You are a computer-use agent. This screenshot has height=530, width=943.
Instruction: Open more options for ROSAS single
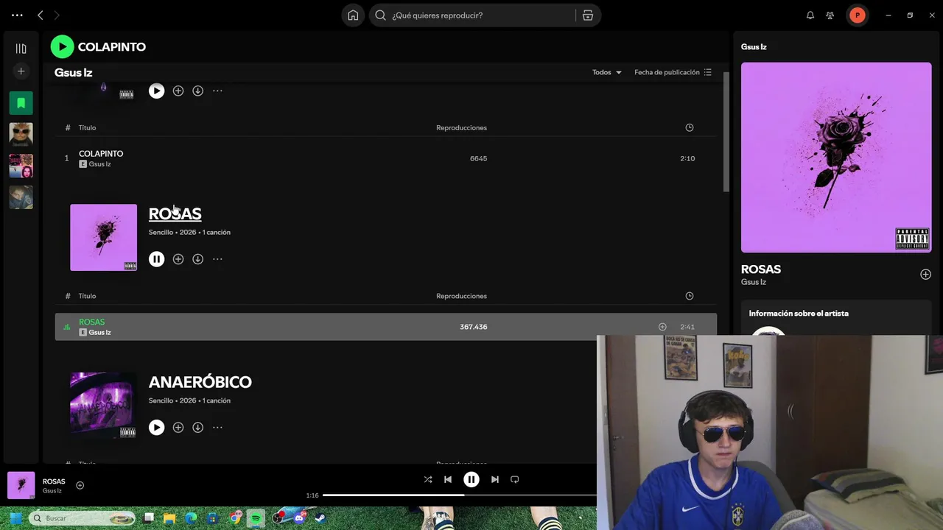click(x=217, y=259)
